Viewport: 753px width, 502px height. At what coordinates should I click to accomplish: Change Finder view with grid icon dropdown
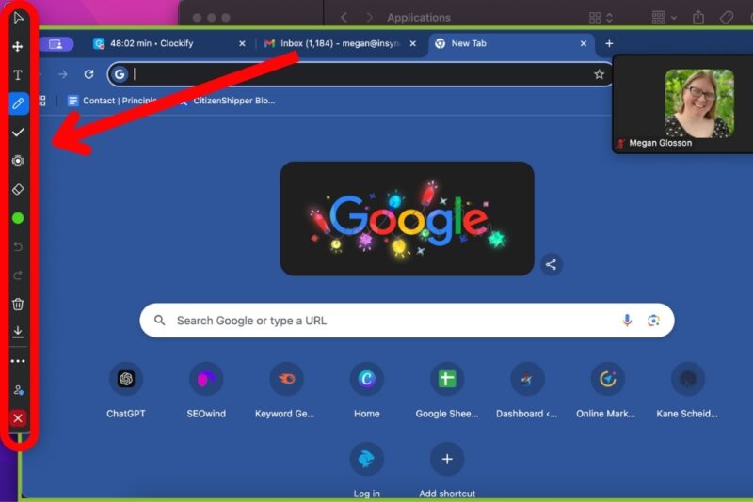pyautogui.click(x=601, y=18)
